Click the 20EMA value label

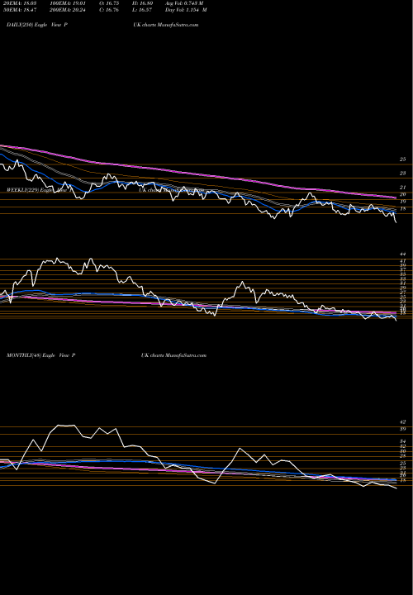point(19,3)
